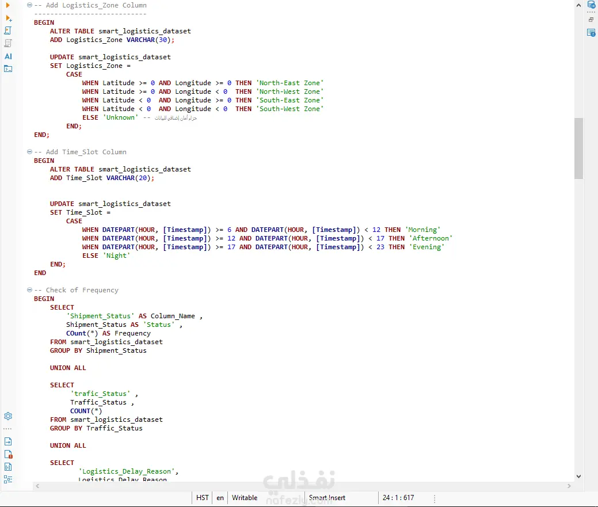The image size is (598, 507).
Task: Click the 'South-East Zone' string literal
Action: 290,100
